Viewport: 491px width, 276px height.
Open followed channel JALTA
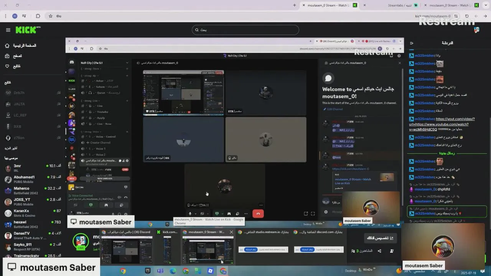tap(33, 104)
